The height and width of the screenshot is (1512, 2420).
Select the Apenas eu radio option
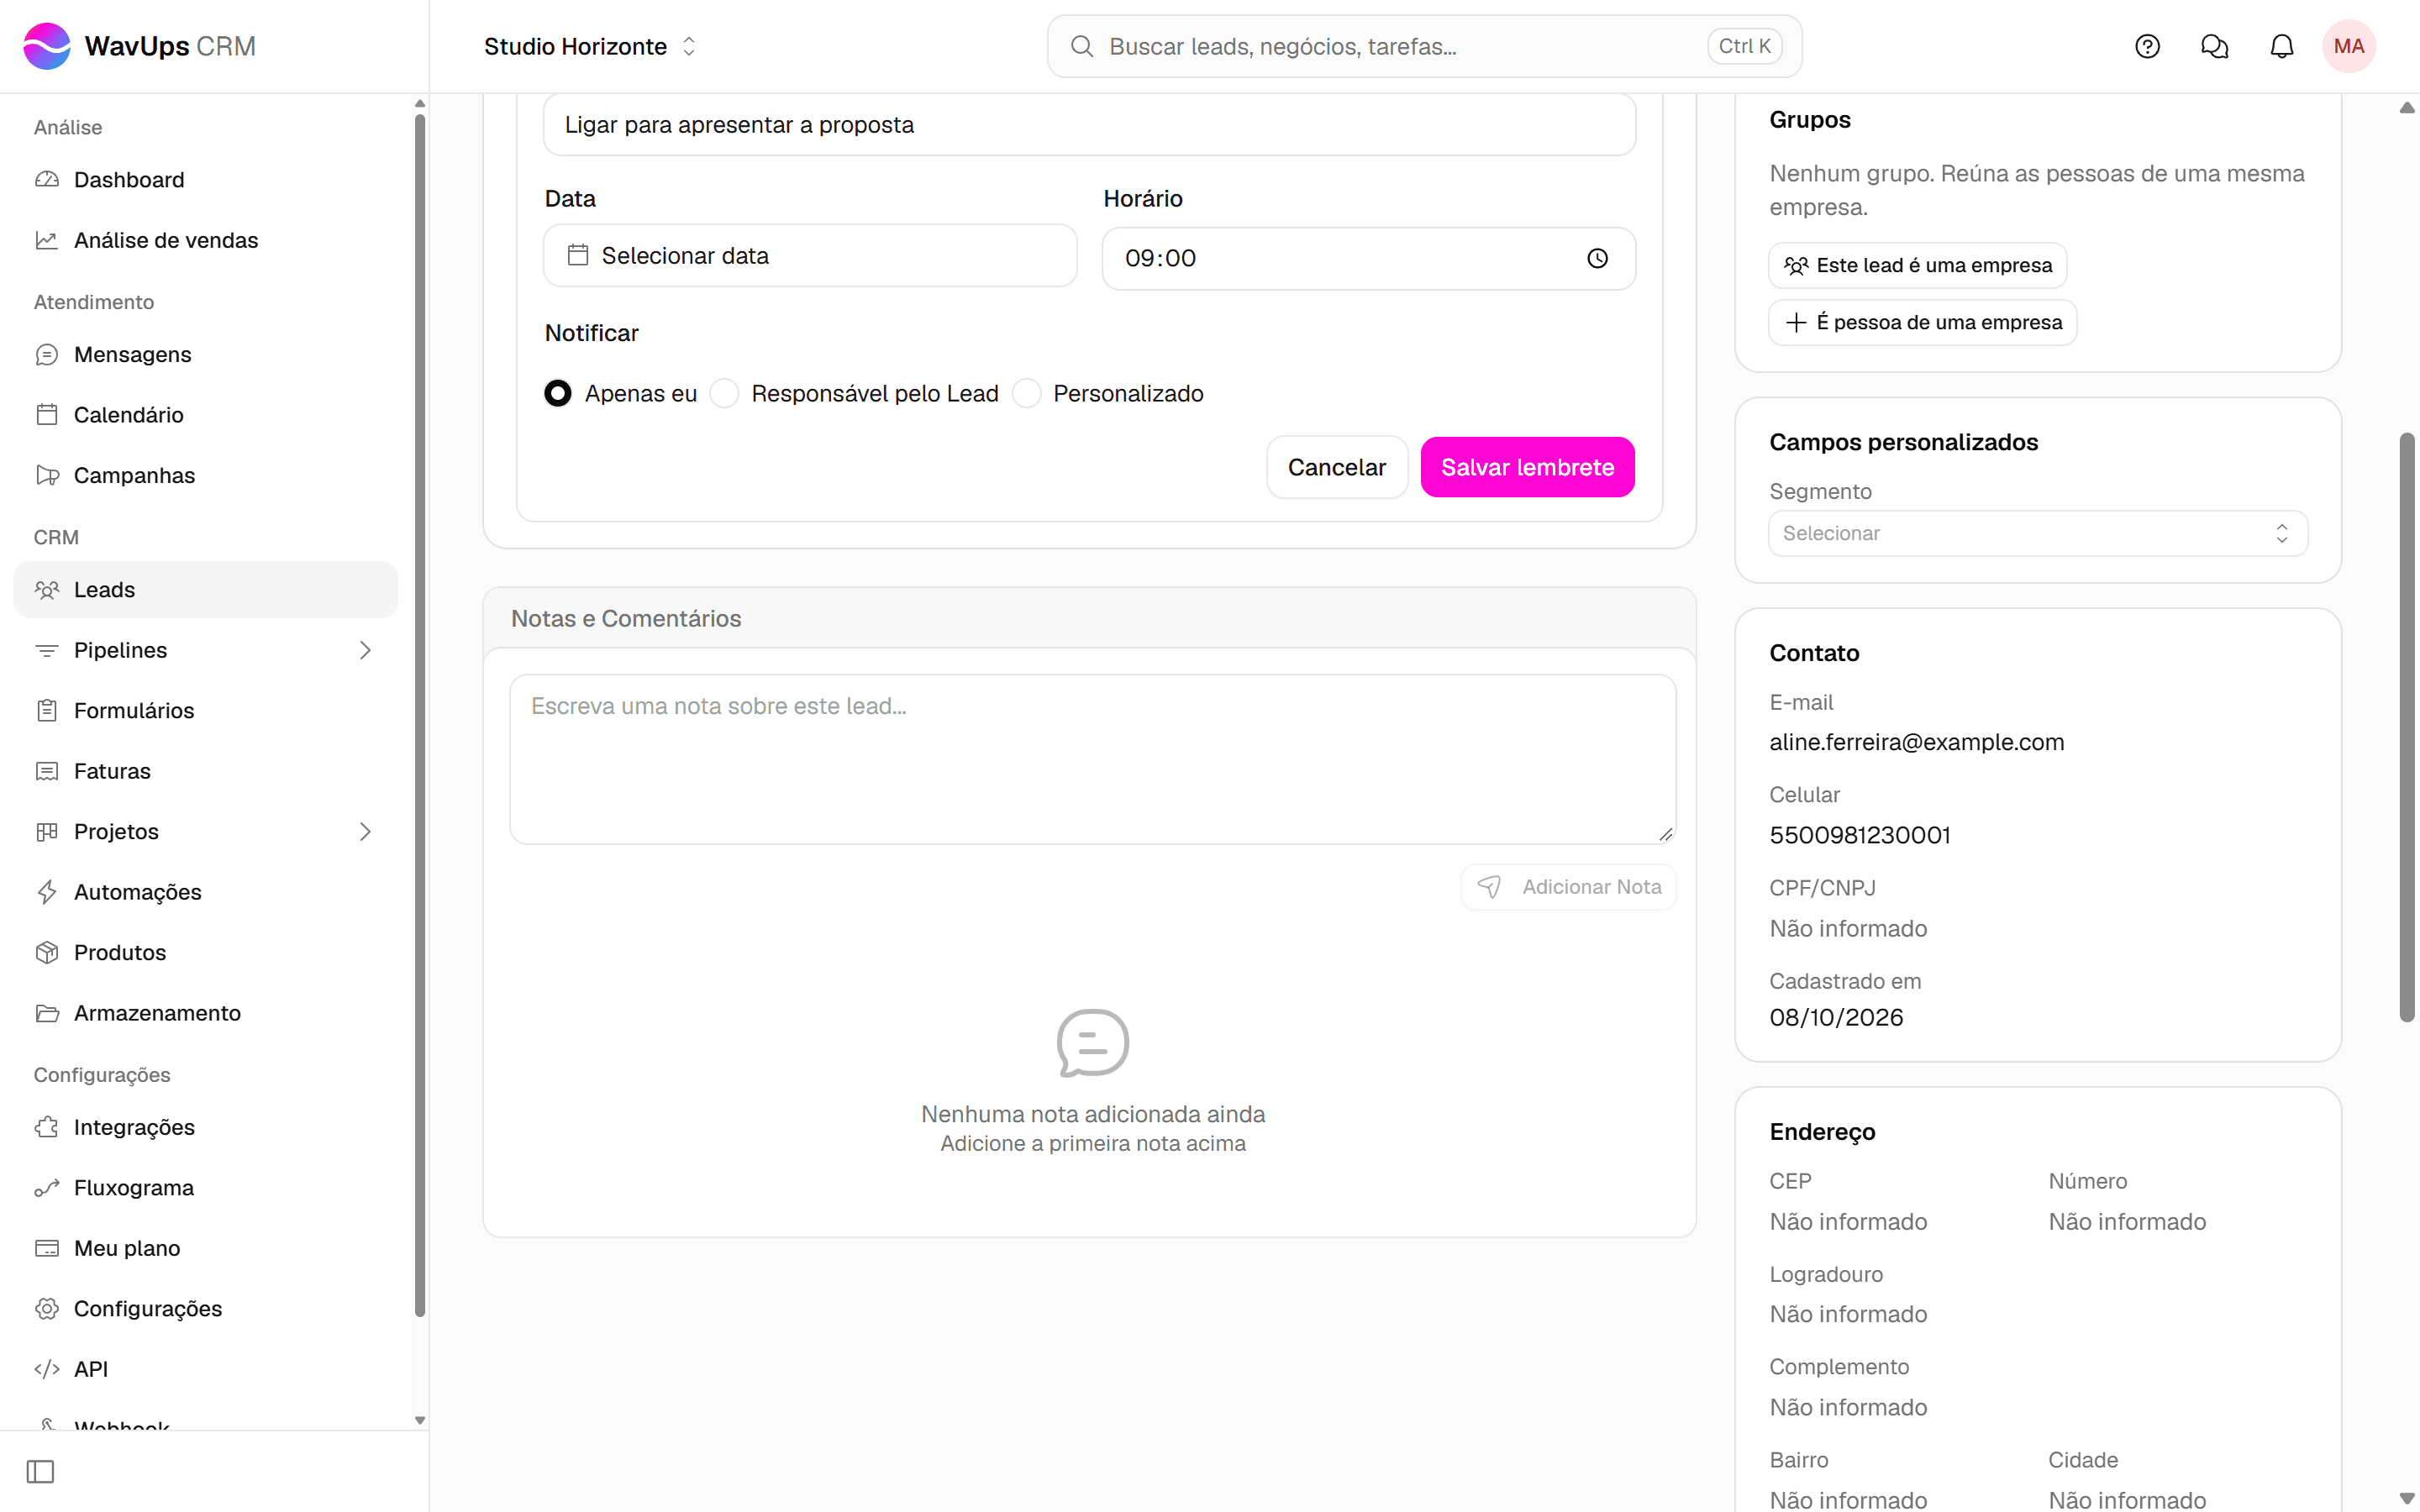coord(558,393)
